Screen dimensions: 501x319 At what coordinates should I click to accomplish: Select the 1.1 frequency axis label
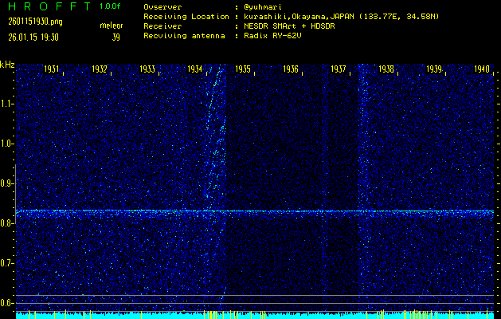coord(7,103)
